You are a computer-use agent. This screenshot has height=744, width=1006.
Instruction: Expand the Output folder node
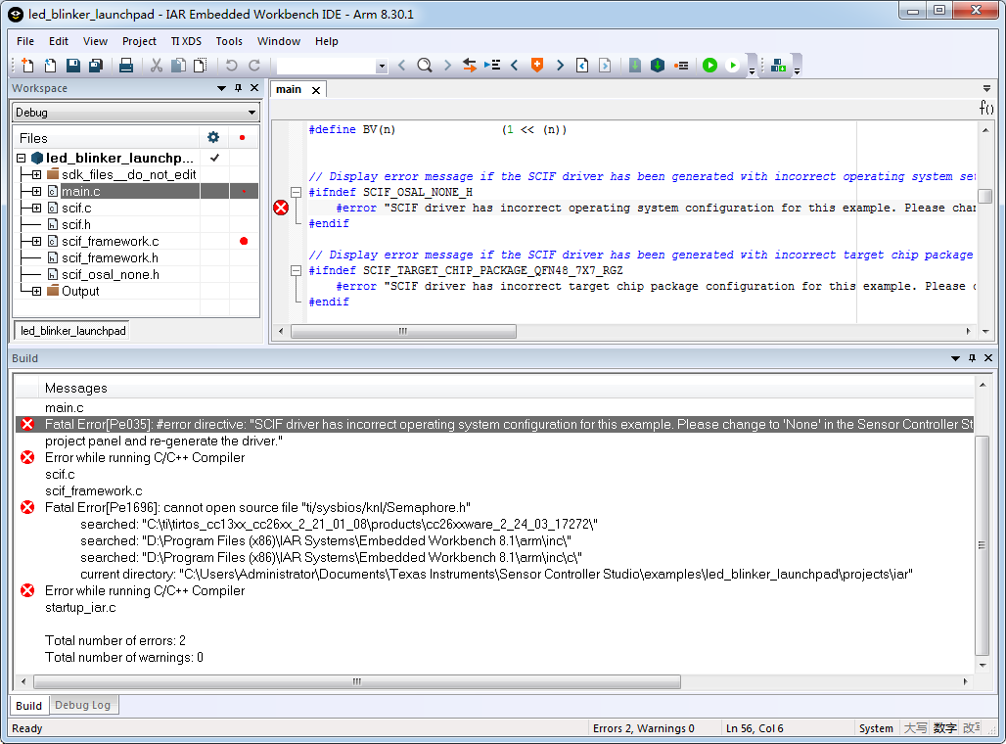click(x=36, y=292)
